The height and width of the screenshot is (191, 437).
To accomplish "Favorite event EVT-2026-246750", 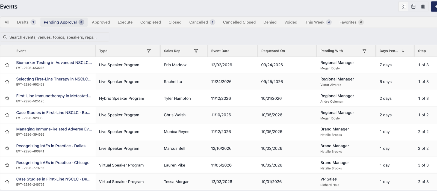I will coord(7,182).
